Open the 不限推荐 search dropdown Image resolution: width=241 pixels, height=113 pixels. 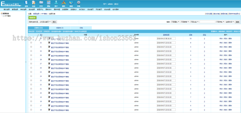[185, 22]
